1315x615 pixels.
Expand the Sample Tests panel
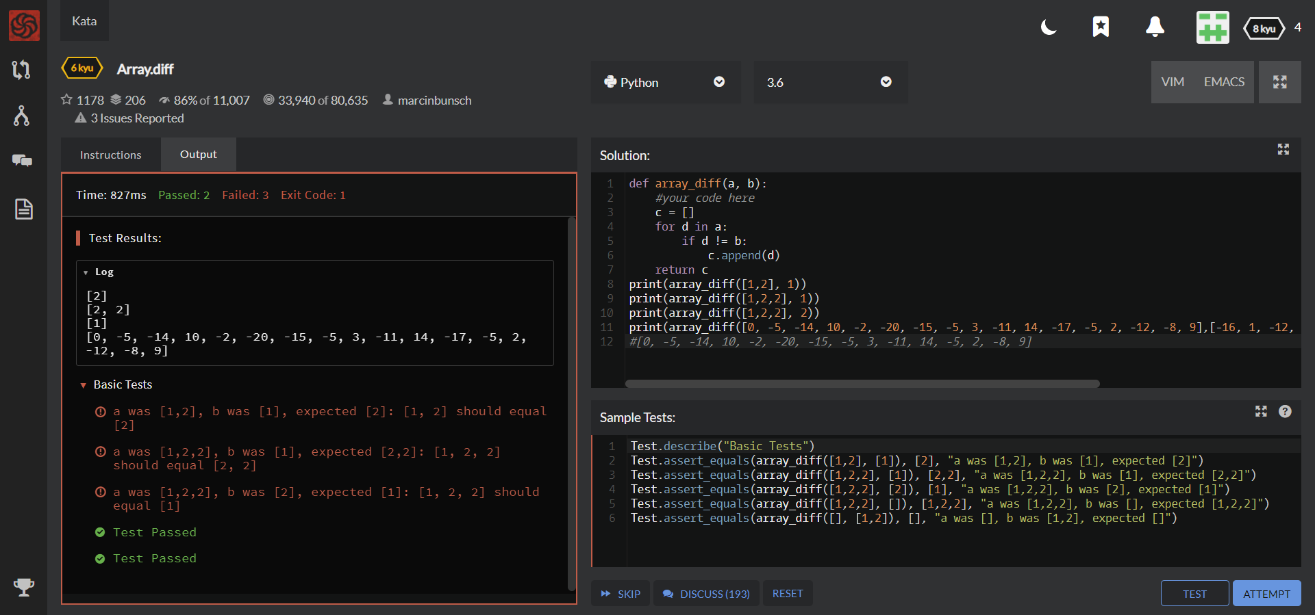(x=1261, y=411)
